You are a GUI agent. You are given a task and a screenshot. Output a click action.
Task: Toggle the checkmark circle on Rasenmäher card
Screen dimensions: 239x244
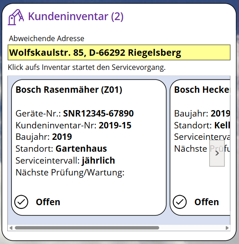[x=21, y=202]
